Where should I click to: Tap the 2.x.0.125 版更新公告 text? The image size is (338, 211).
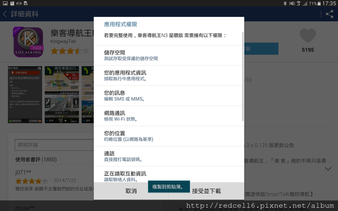pos(270,145)
